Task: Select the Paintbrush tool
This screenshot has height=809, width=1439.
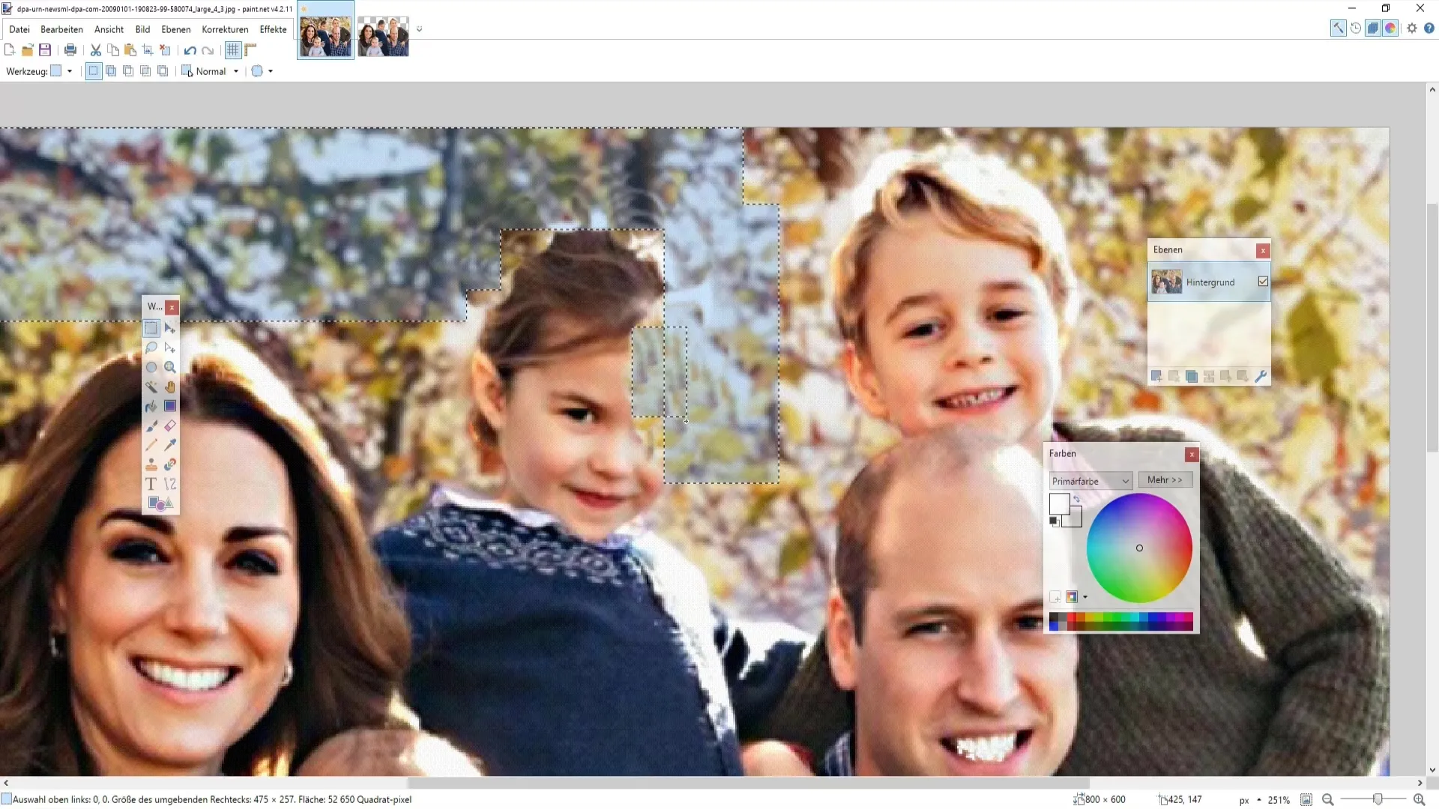Action: [151, 425]
